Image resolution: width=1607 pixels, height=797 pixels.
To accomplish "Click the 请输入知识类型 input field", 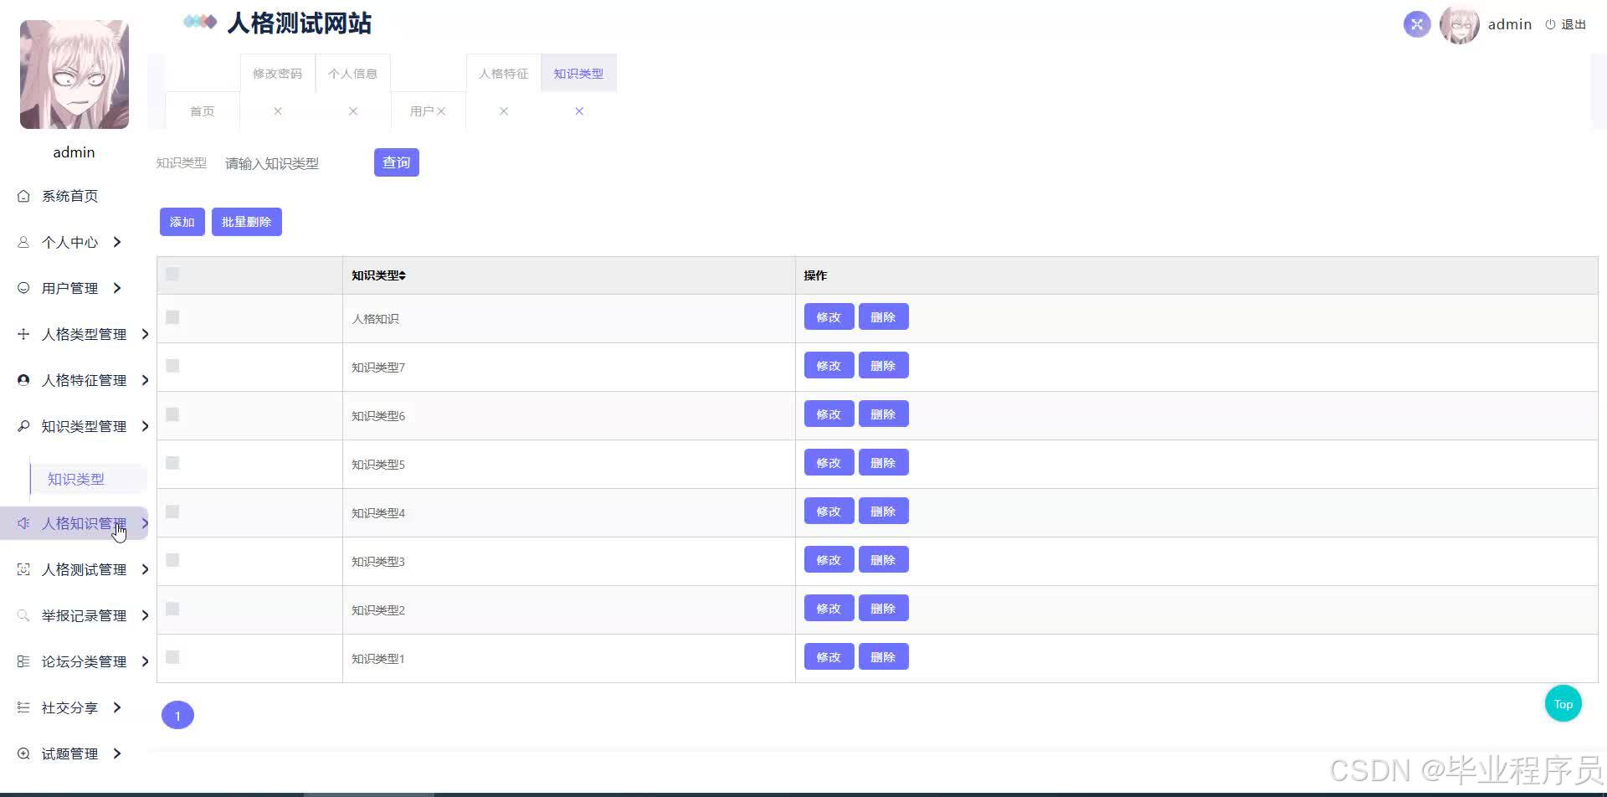I will coord(293,163).
